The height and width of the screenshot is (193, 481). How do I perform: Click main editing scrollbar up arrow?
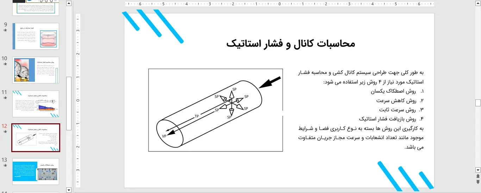pyautogui.click(x=478, y=4)
